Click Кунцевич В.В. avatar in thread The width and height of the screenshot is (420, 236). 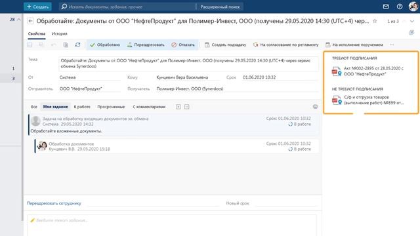(x=42, y=146)
